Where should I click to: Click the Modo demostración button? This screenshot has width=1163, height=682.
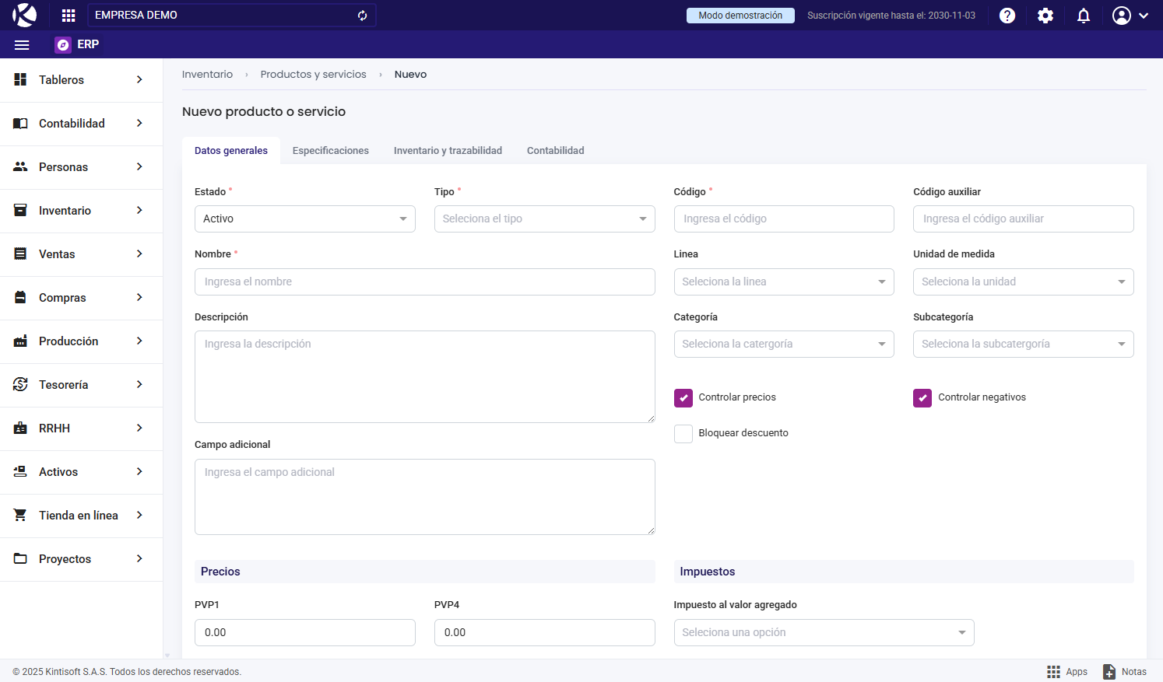740,16
